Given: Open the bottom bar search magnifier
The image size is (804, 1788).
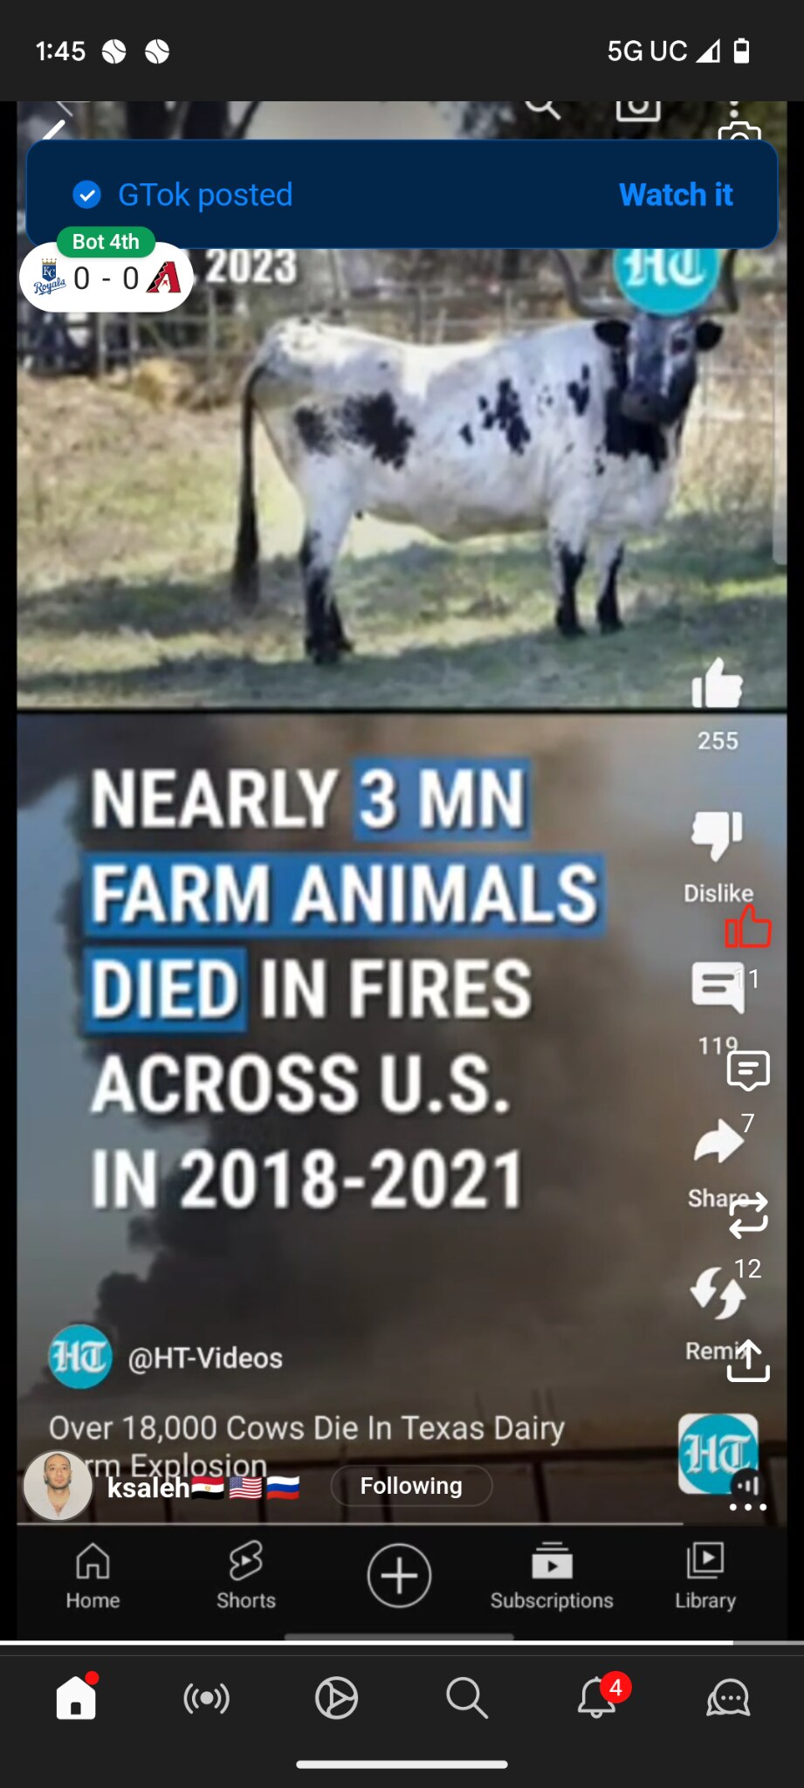Looking at the screenshot, I should [x=467, y=1698].
